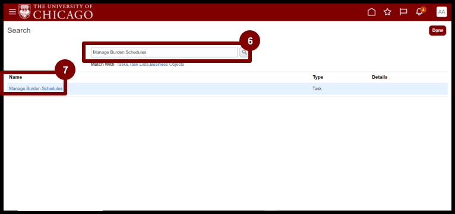455x214 pixels.
Task: Open the Manage Burden Schedules task link
Action: click(36, 88)
